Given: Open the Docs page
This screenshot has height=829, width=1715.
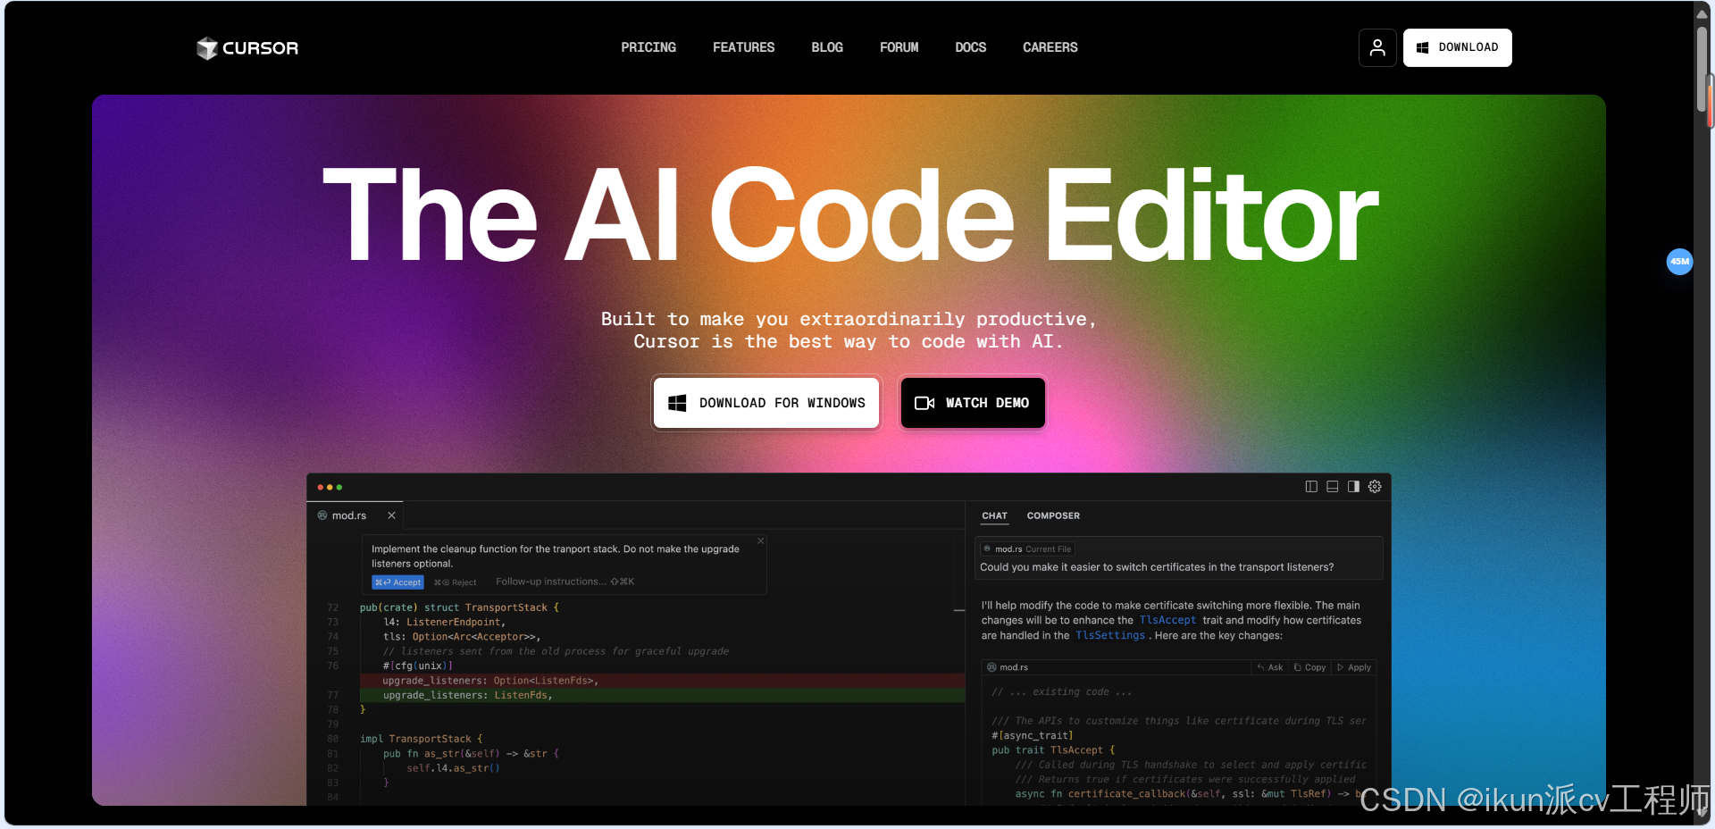Looking at the screenshot, I should [x=970, y=47].
